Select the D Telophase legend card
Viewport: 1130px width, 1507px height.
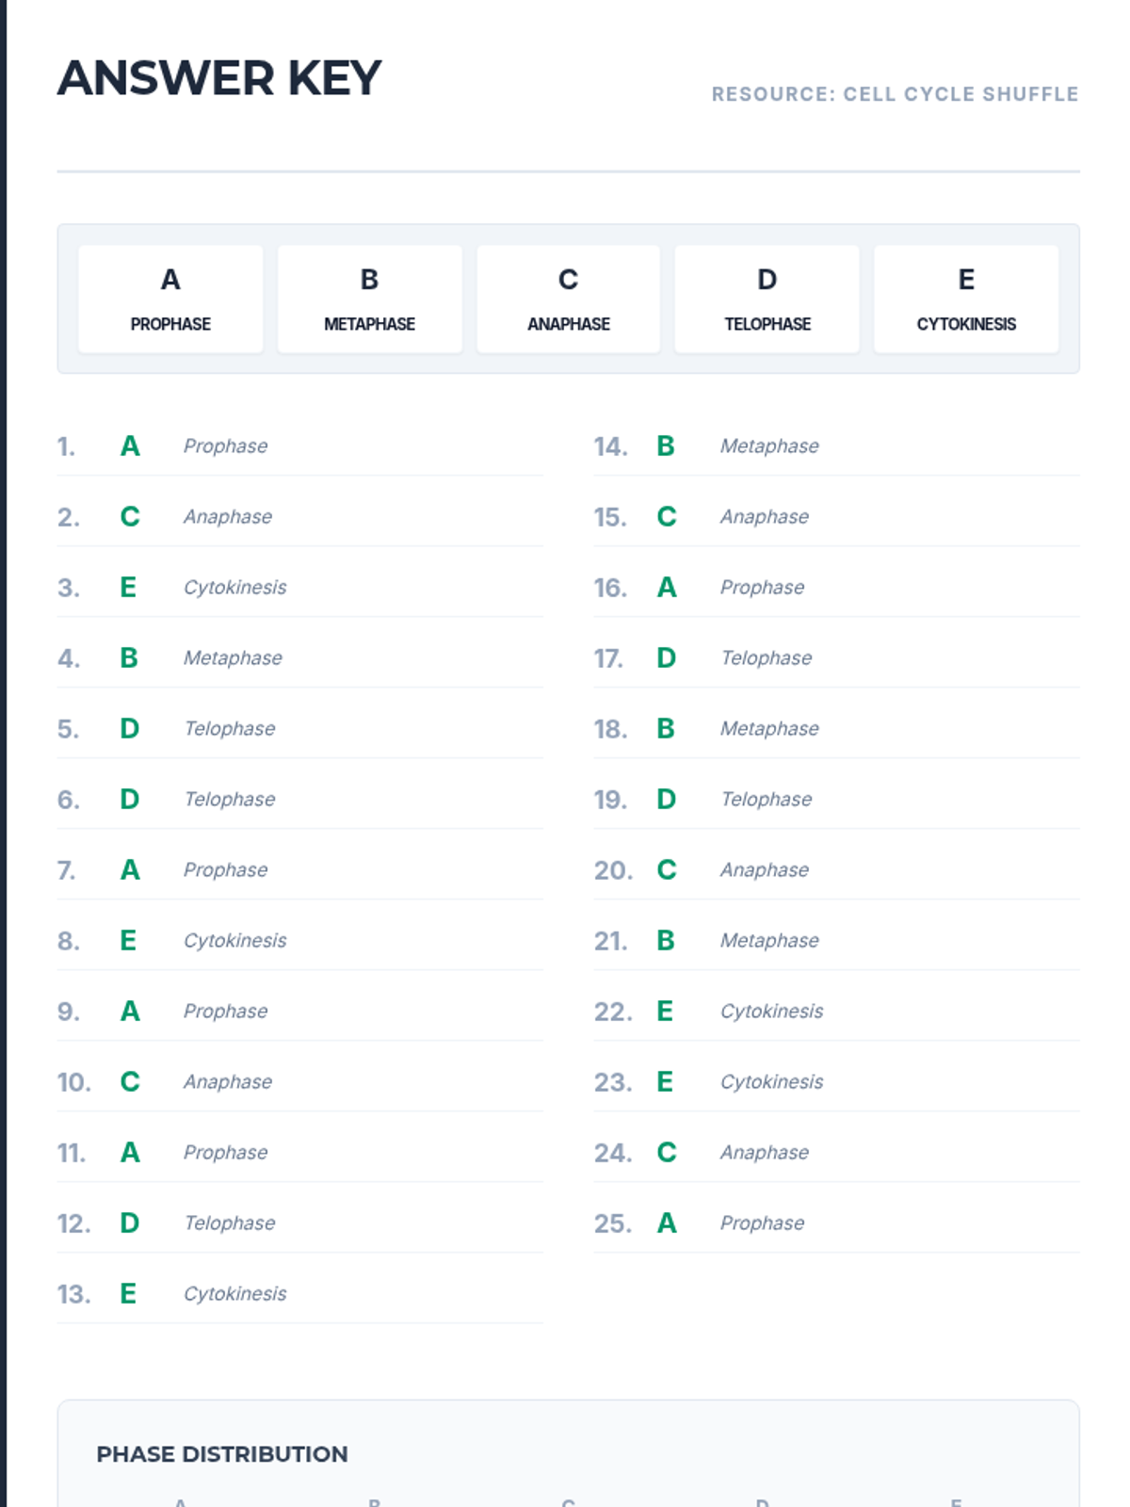click(767, 300)
